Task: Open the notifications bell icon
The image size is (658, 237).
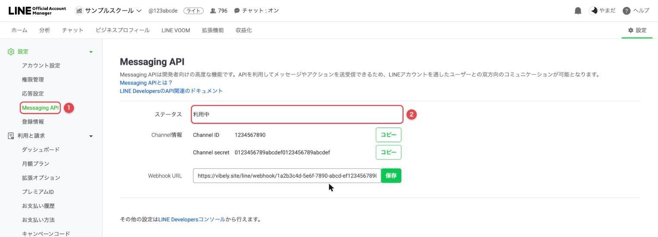Action: 578,11
